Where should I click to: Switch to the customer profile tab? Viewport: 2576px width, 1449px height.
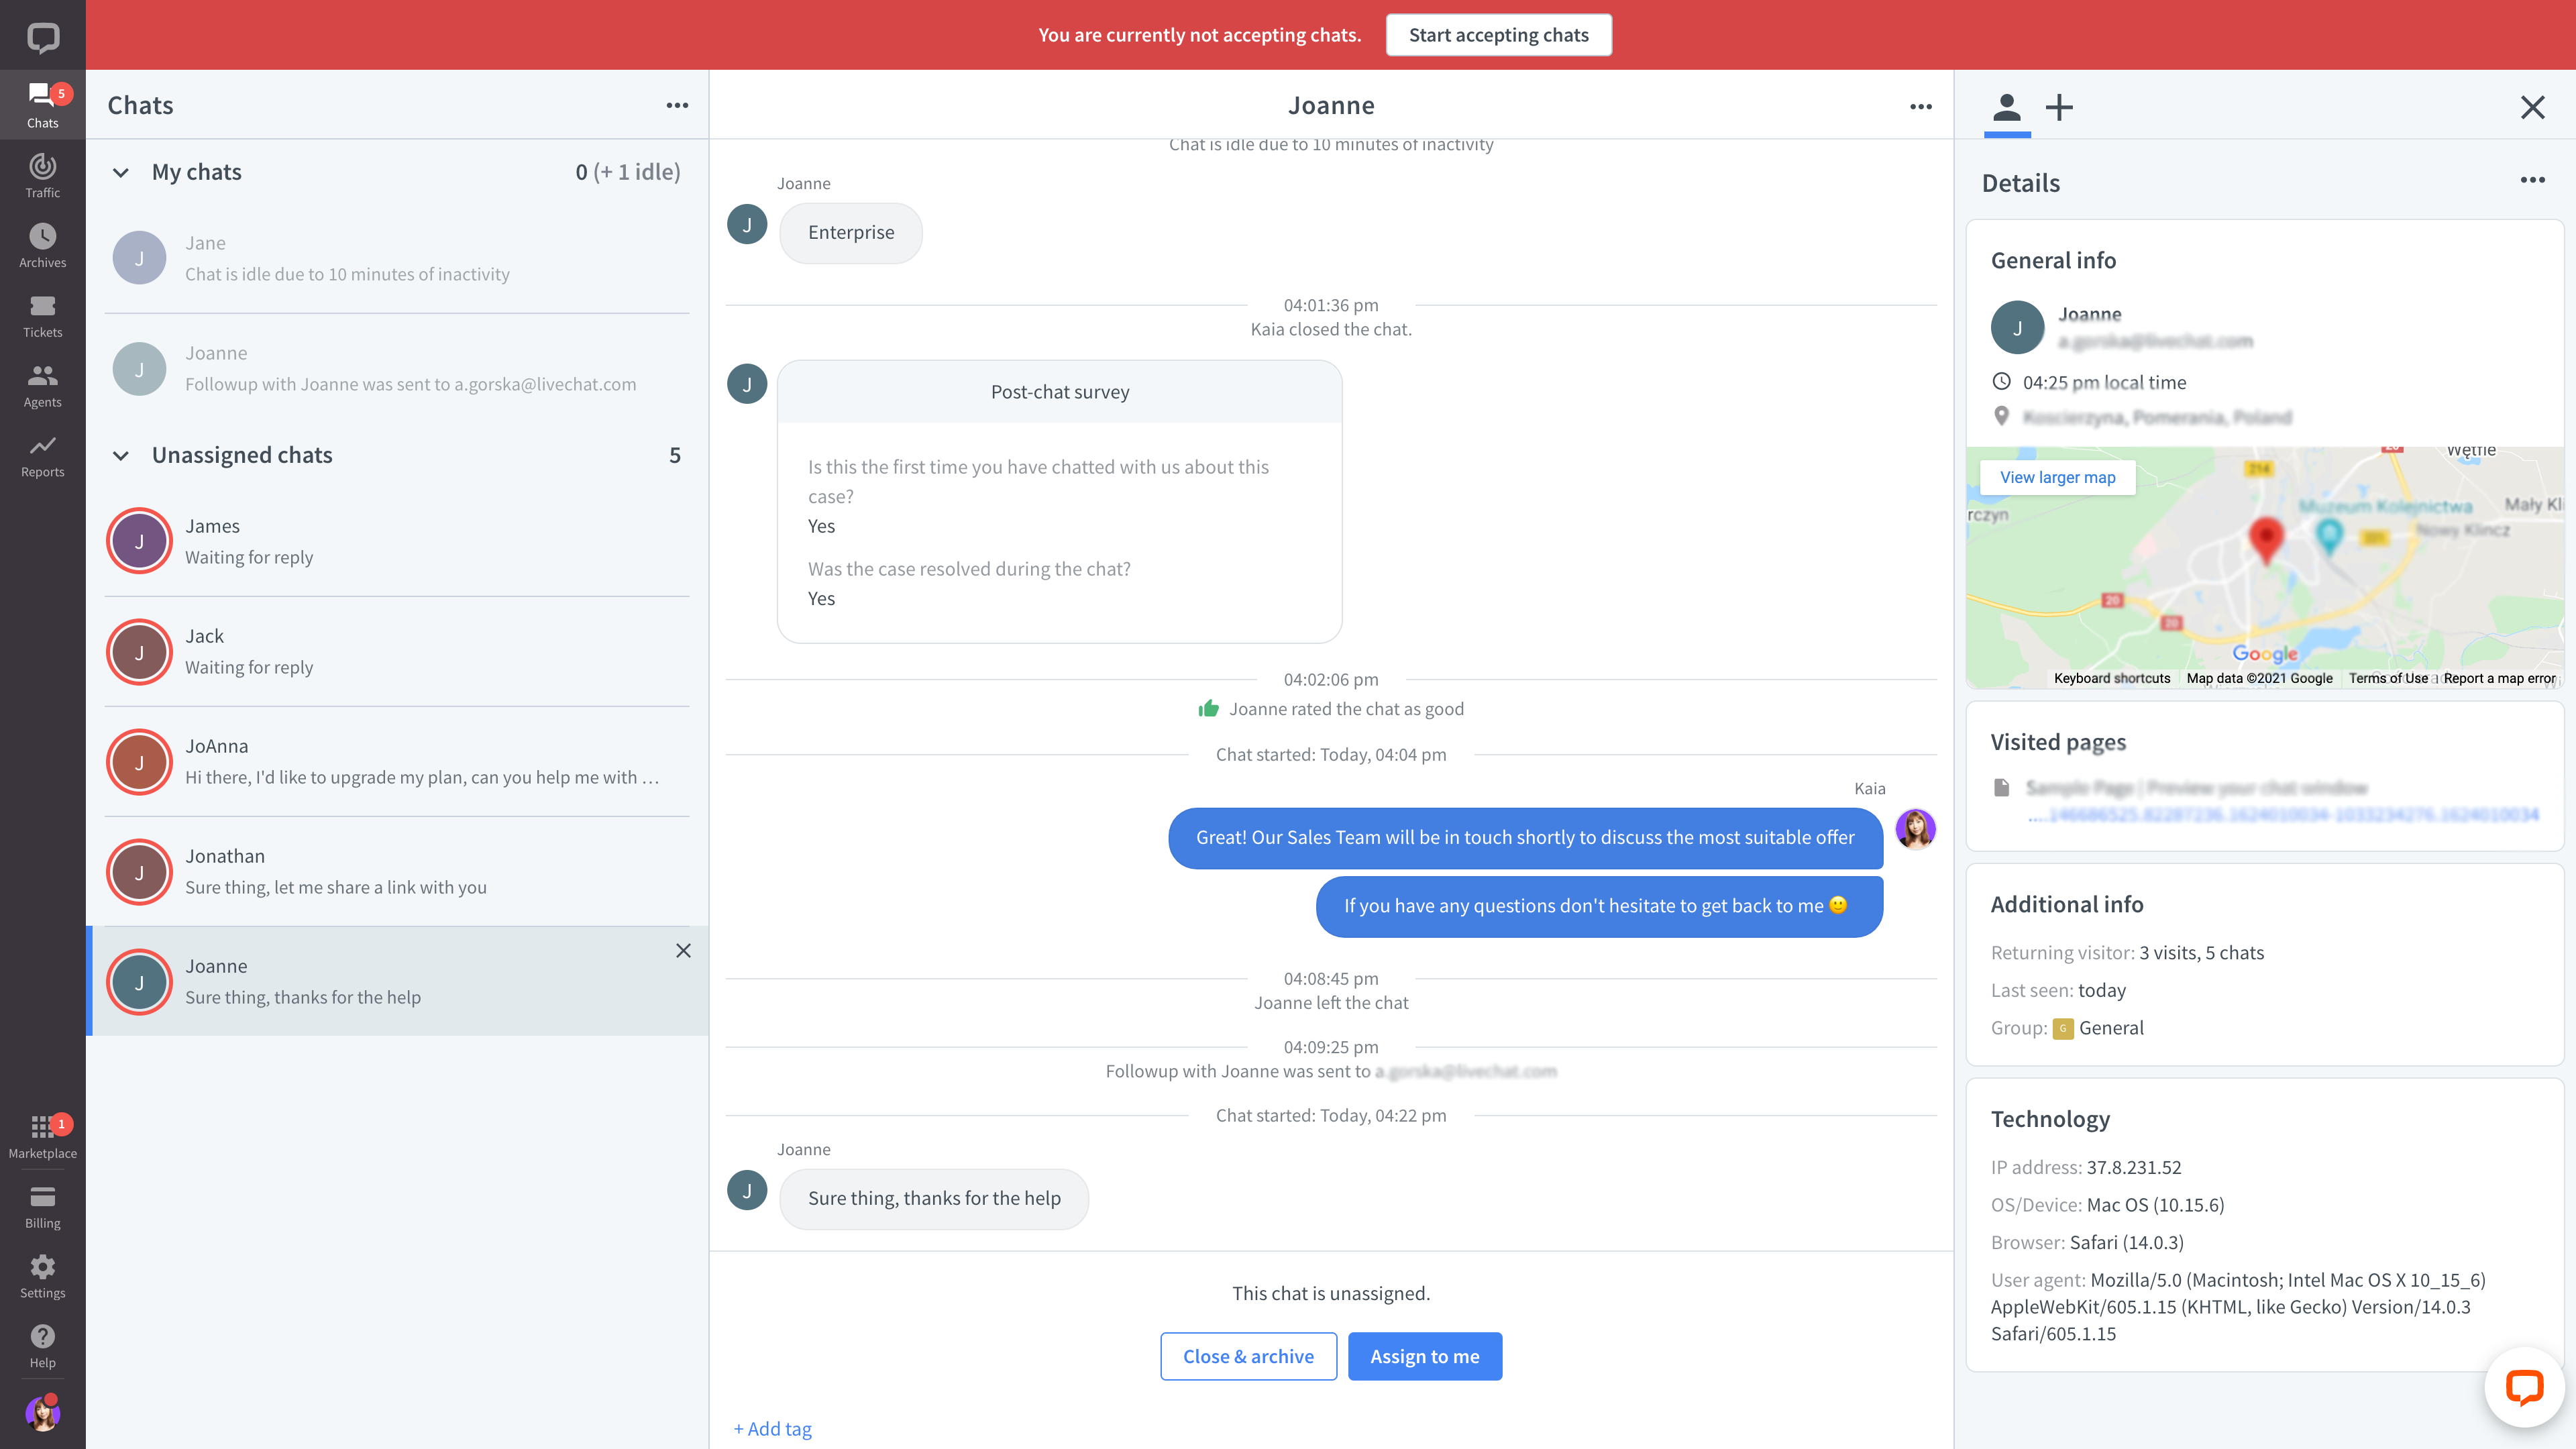2006,107
